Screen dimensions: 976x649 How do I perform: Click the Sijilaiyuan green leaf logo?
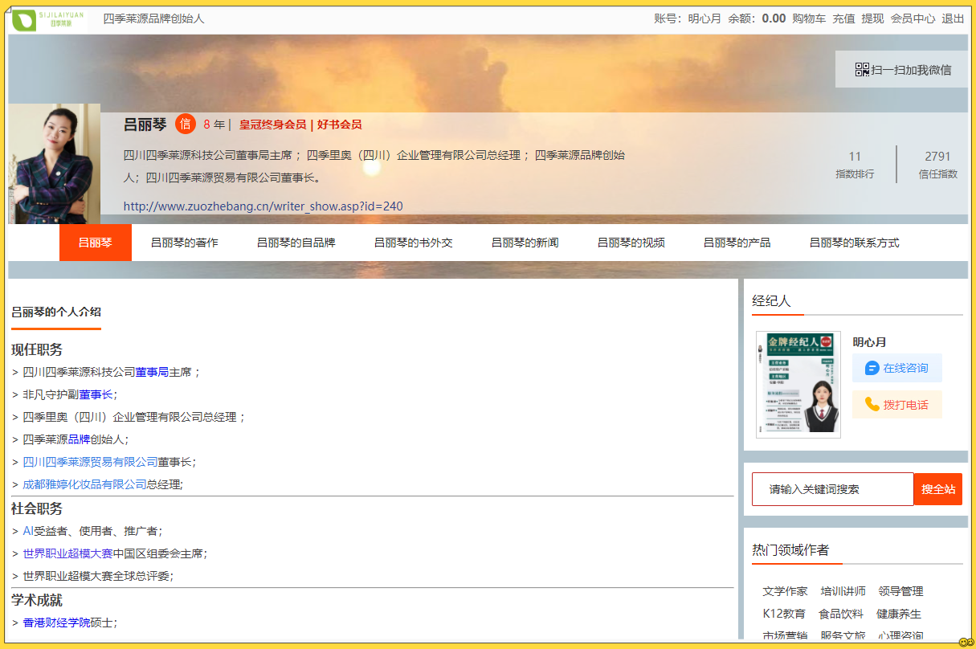tap(48, 20)
